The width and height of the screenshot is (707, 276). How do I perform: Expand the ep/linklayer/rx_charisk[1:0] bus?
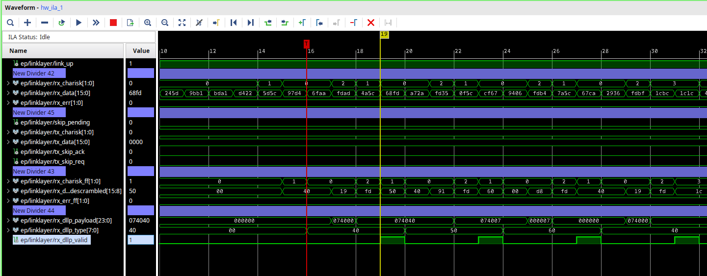tap(8, 83)
